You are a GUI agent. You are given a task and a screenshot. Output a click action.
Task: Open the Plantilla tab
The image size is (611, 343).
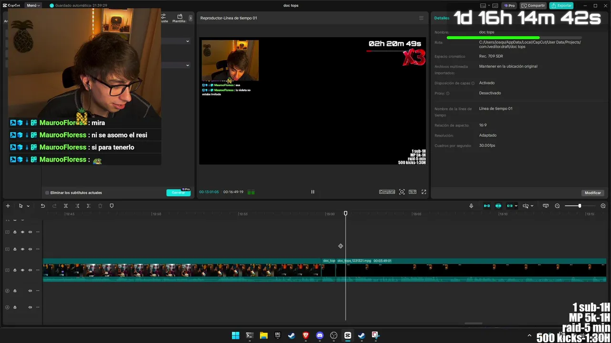[x=179, y=19]
